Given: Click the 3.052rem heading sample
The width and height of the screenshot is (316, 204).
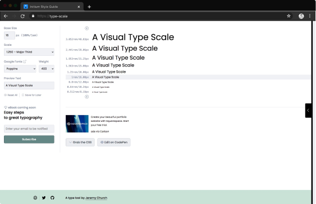Looking at the screenshot, I should (133, 37).
